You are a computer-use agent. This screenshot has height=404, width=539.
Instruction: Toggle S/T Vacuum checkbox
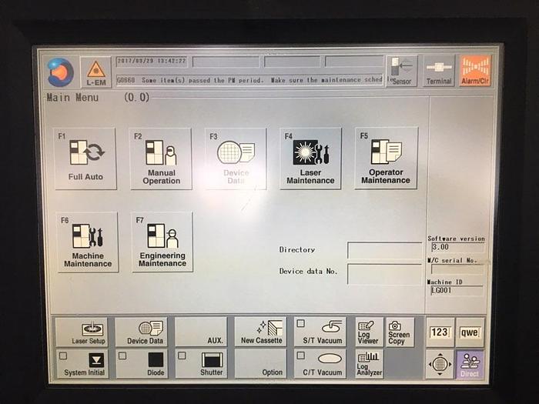click(x=300, y=324)
